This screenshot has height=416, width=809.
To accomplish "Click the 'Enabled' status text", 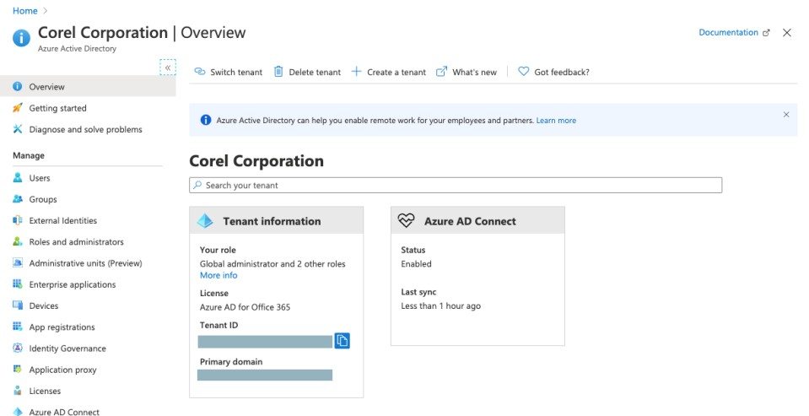I will click(x=417, y=264).
